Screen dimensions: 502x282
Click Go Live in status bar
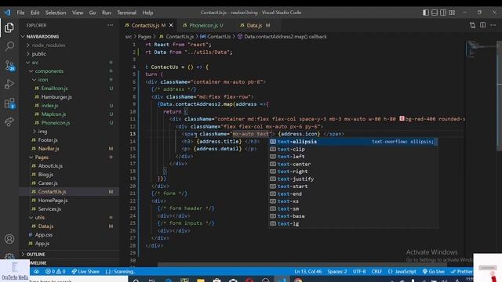(433, 272)
